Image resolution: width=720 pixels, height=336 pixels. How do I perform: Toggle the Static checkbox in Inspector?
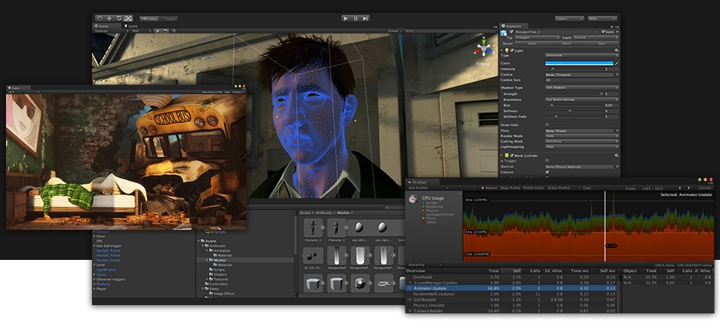(604, 31)
